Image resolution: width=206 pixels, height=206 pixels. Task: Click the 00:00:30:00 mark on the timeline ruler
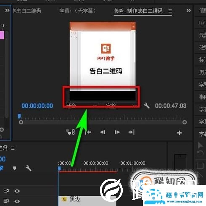point(96,163)
